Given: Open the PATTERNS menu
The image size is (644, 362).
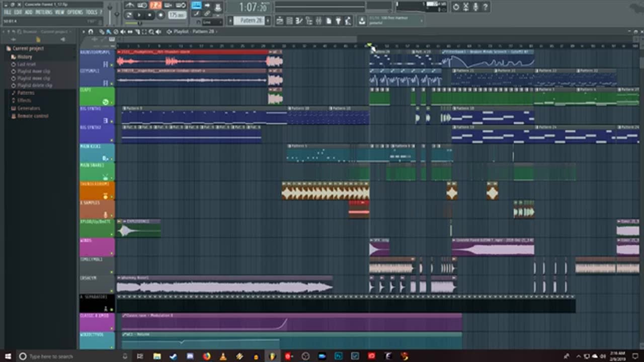Looking at the screenshot, I should point(44,12).
